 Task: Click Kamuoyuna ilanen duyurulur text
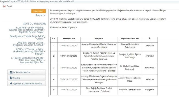point(64,27)
